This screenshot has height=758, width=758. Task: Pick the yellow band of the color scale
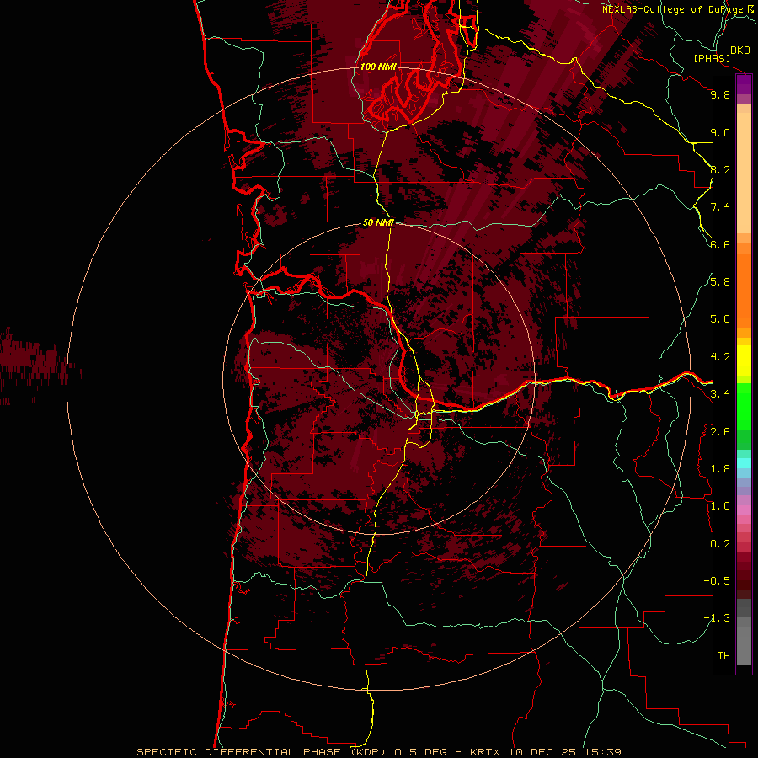pos(744,360)
